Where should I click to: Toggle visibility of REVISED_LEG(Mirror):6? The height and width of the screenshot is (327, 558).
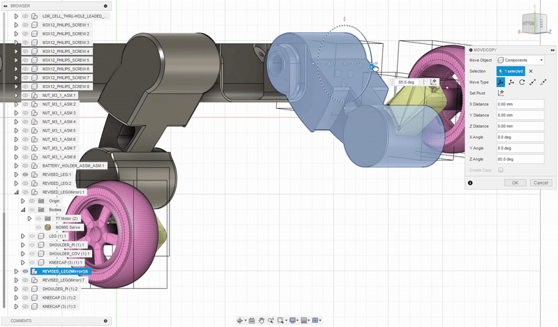click(25, 271)
